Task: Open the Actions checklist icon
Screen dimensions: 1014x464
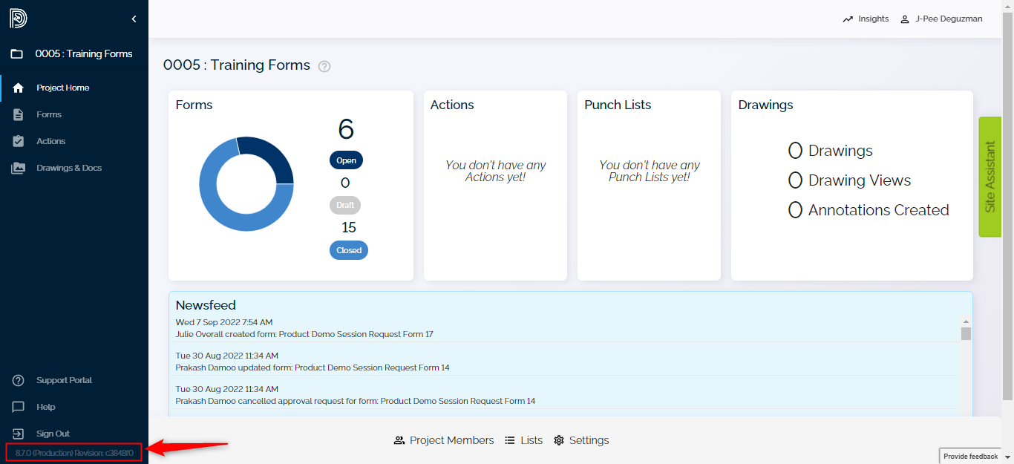Action: [x=19, y=141]
